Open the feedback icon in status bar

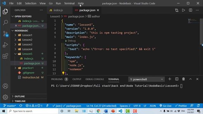click(x=192, y=105)
